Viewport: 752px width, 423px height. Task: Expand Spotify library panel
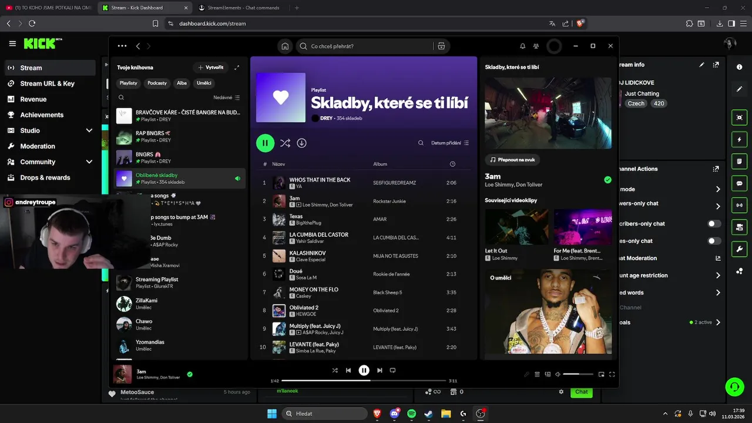[x=237, y=68]
